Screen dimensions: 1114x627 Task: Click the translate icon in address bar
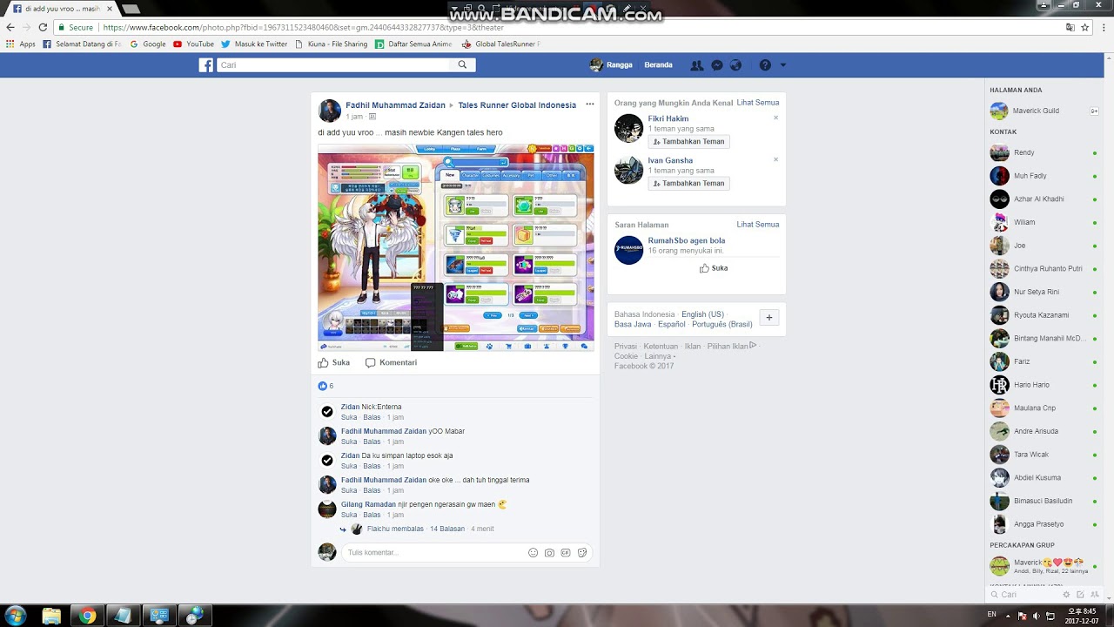point(1070,27)
